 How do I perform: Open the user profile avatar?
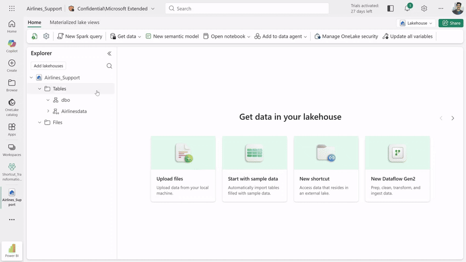coord(457,8)
